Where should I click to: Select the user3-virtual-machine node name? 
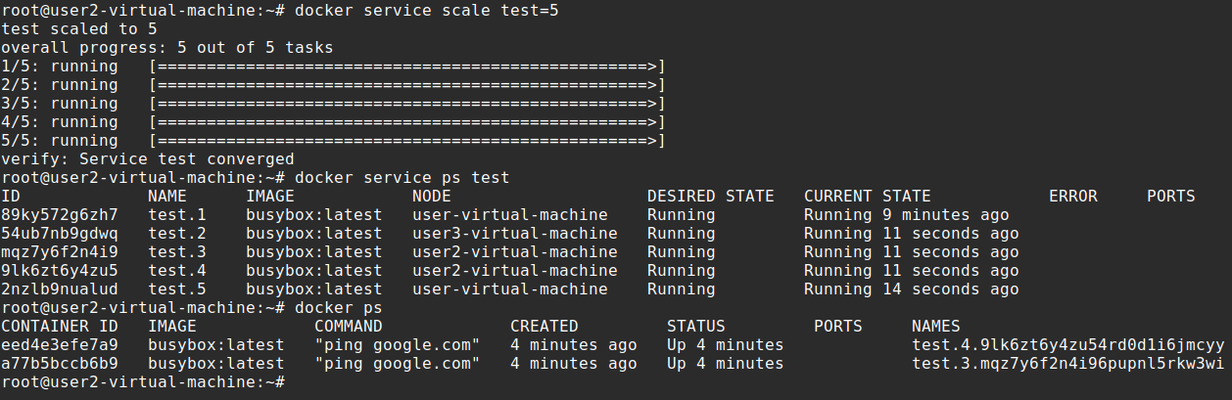(x=514, y=234)
